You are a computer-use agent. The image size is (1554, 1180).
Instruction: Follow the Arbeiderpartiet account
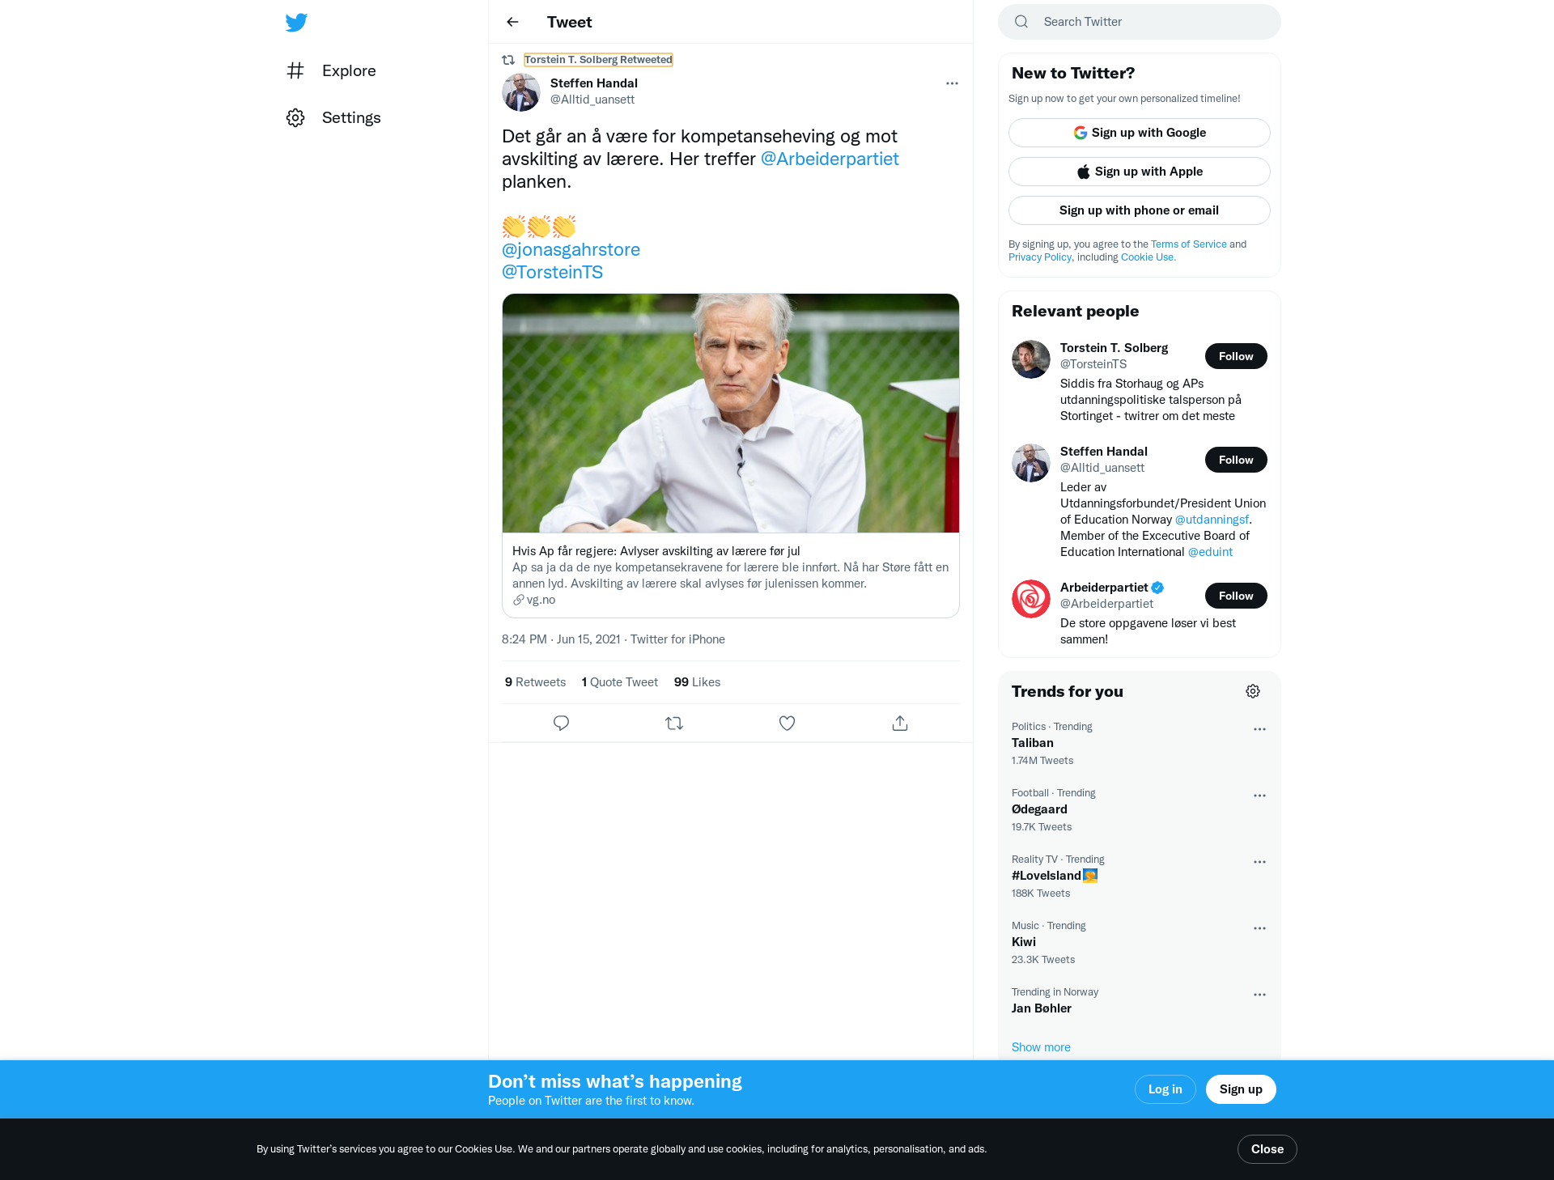(x=1236, y=596)
